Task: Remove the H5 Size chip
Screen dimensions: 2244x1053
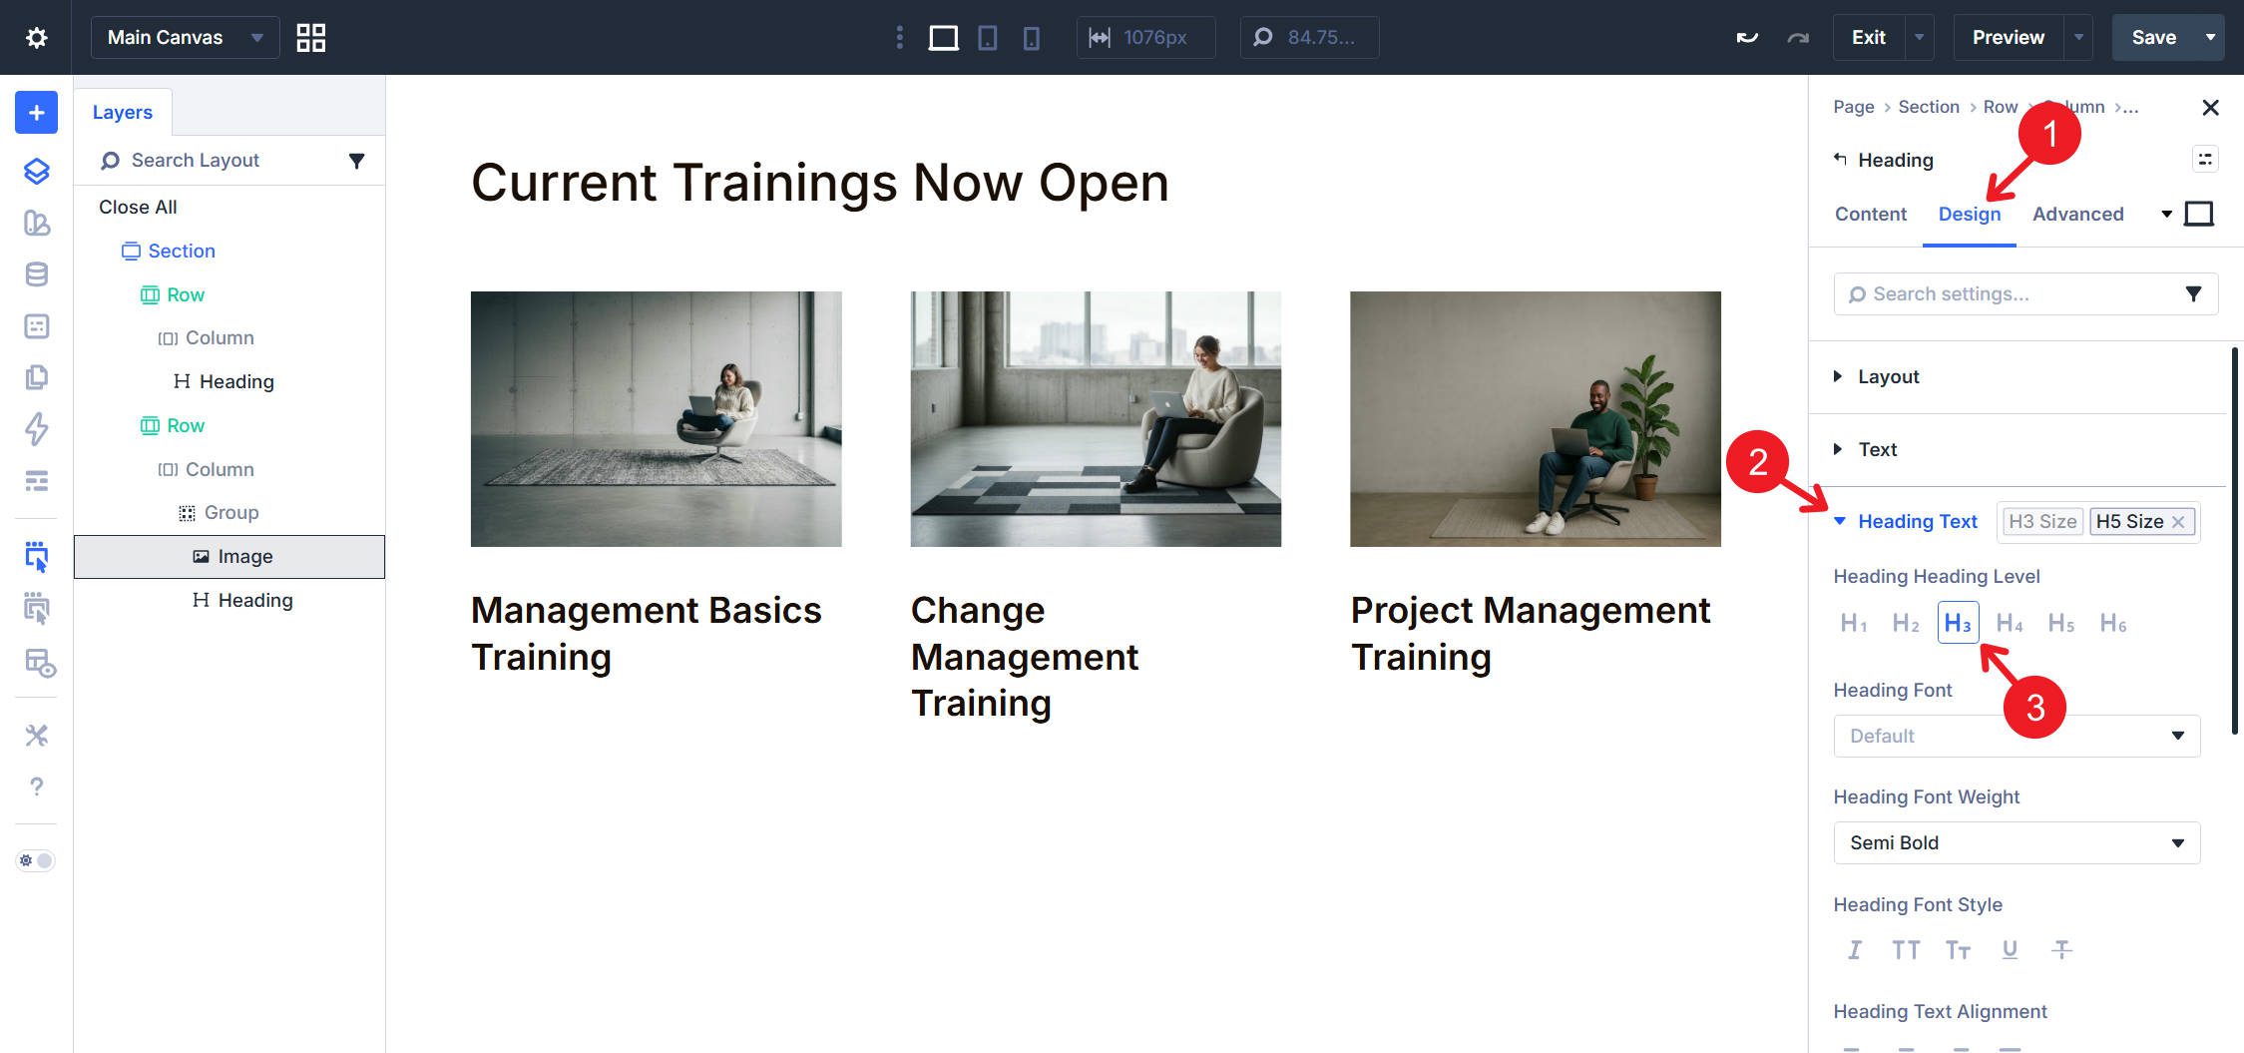Action: (2180, 521)
